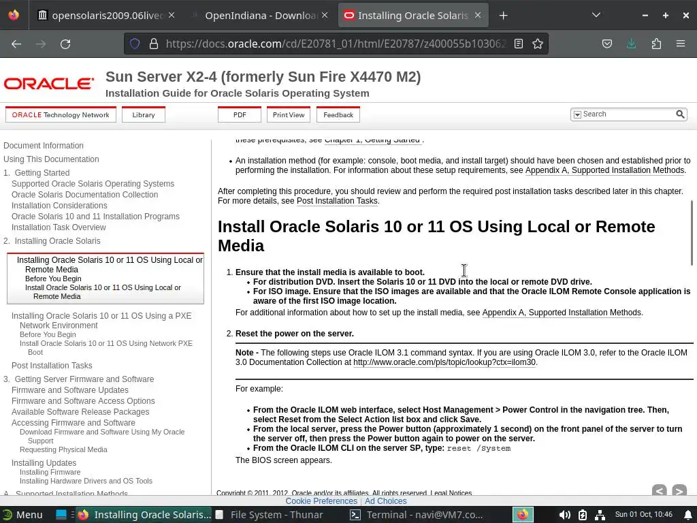Go to next page arrow button
The height and width of the screenshot is (523, 697).
pos(679,490)
